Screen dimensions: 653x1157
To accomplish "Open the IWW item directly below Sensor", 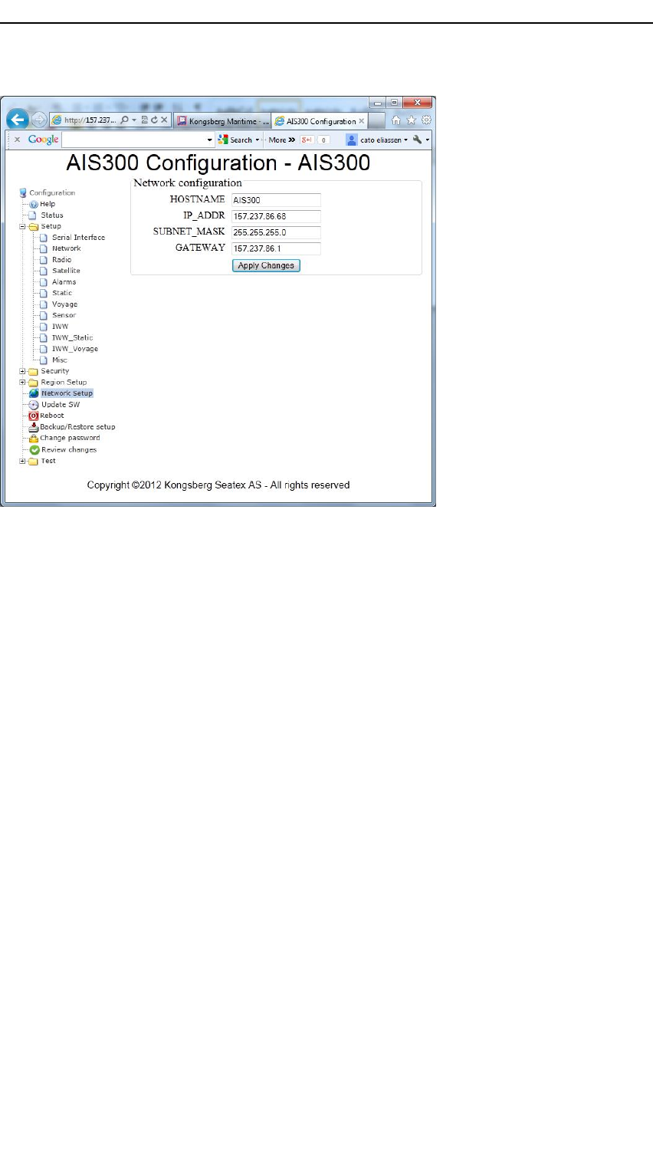I will coord(60,327).
